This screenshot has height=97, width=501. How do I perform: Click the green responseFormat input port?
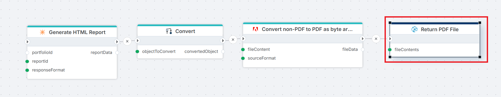[27, 70]
